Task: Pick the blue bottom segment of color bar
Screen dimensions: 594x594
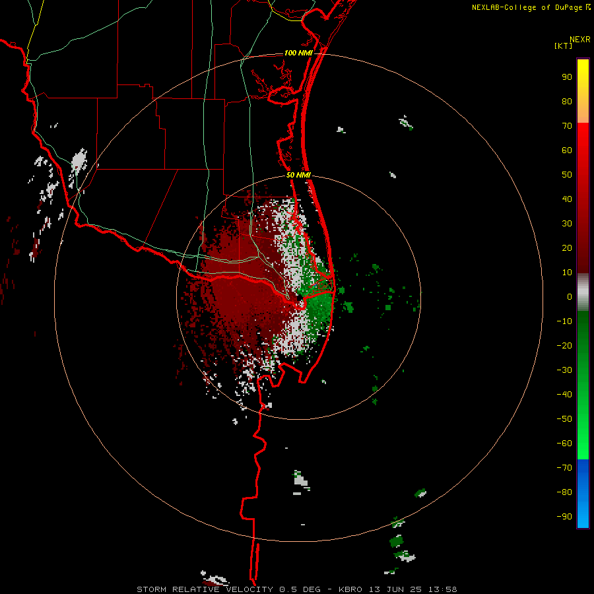Action: point(583,493)
